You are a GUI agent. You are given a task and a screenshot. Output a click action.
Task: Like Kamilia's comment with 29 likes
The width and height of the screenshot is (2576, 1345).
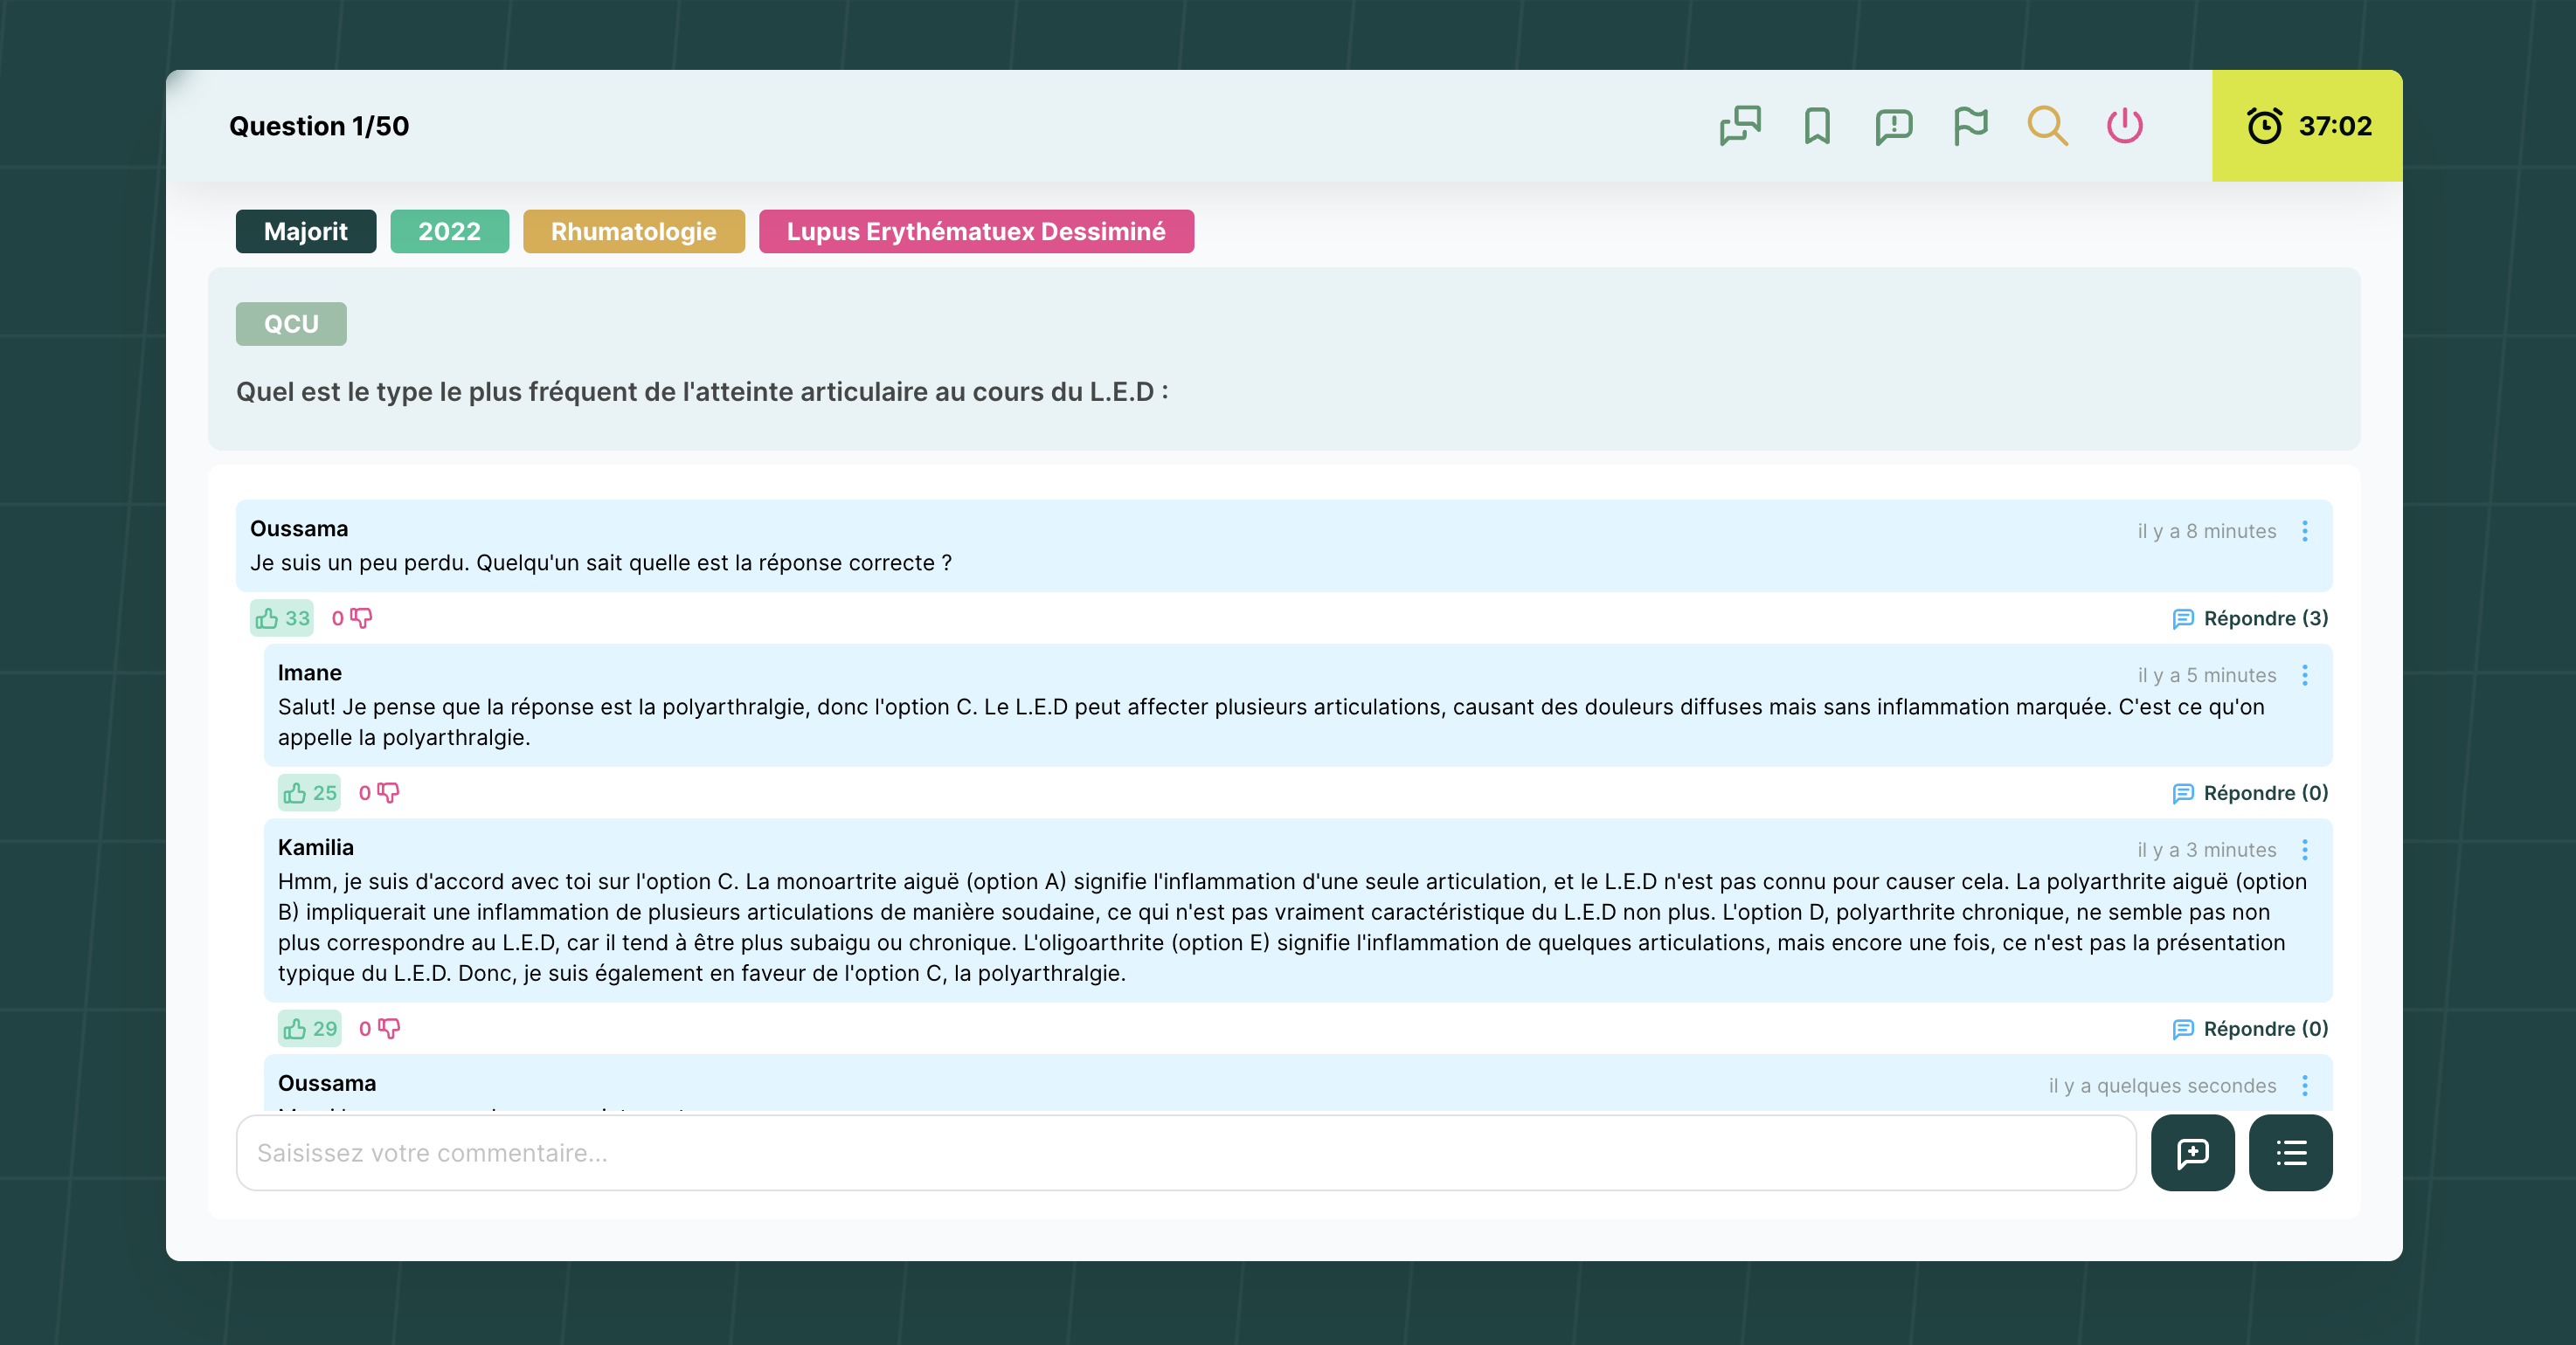(x=310, y=1029)
